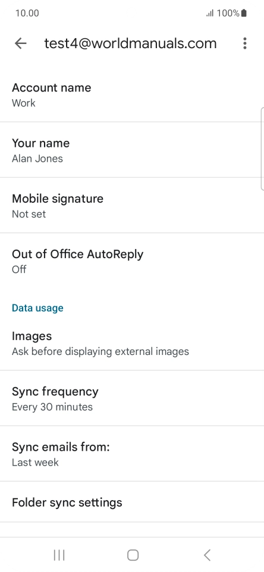The width and height of the screenshot is (264, 572).
Task: Choose the Sync emails from period
Action: (132, 454)
